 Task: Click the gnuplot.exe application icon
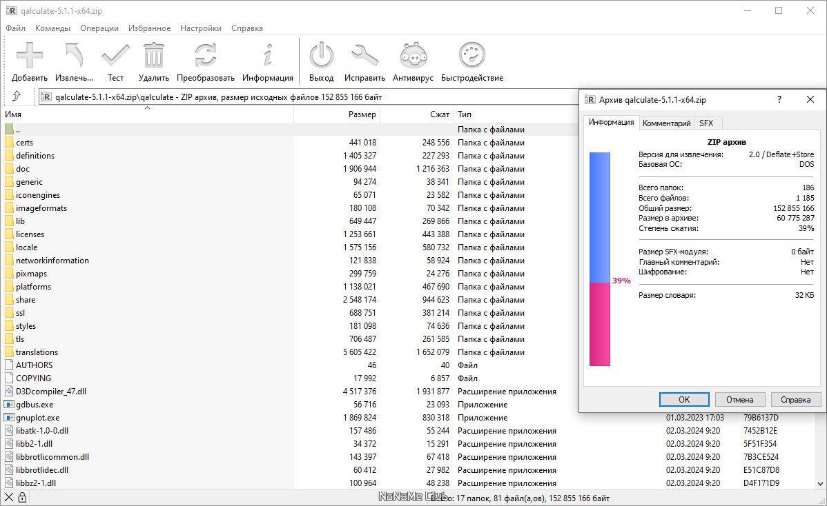(x=9, y=418)
